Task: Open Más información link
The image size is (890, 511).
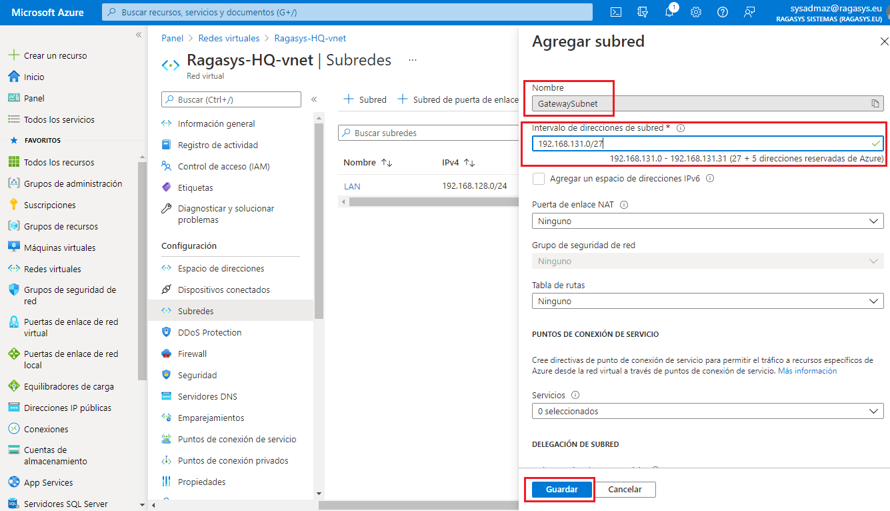Action: (807, 370)
